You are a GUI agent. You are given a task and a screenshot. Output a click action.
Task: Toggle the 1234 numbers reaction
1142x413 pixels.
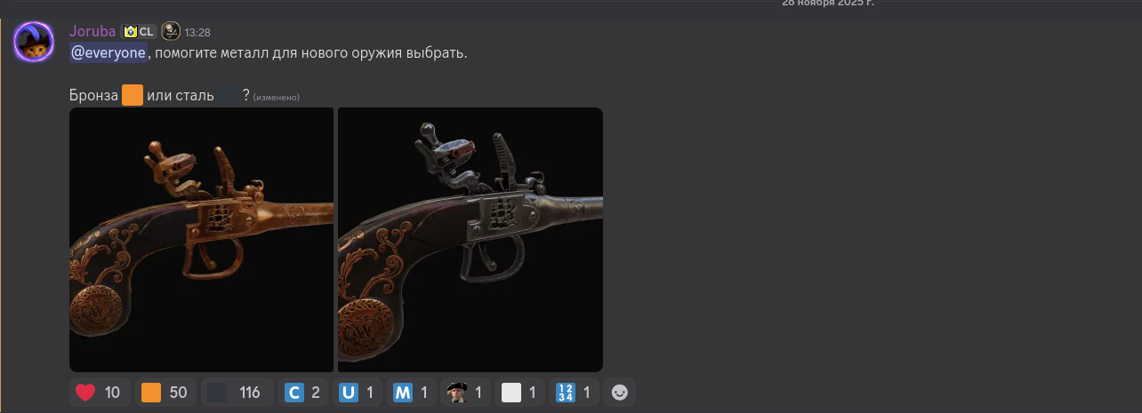(575, 393)
